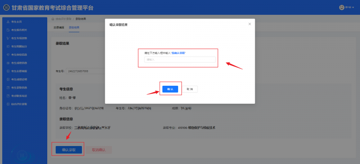Close the 确认录取结果 dialog with X
The height and width of the screenshot is (164, 360).
(250, 24)
